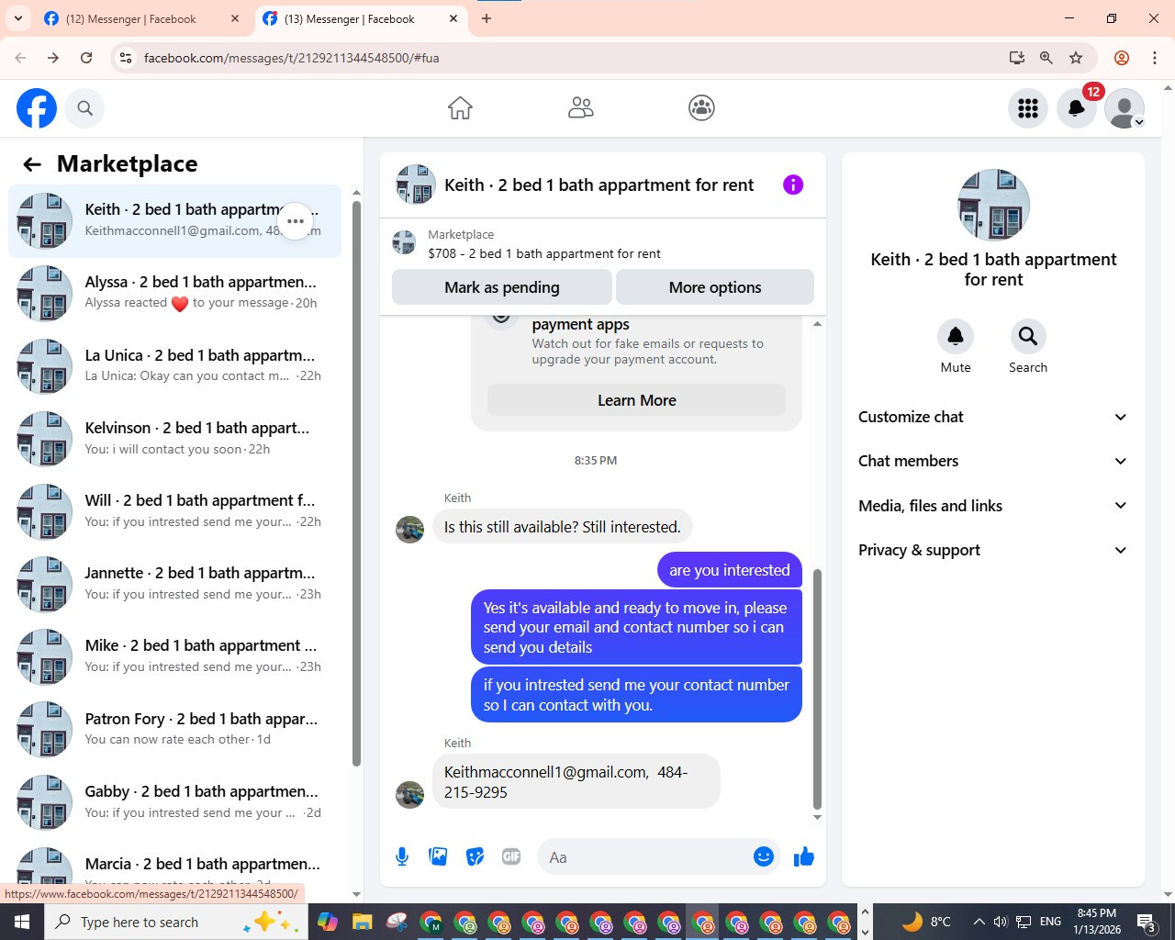1175x940 pixels.
Task: Open the Notifications bell with 12 badge
Action: pyautogui.click(x=1077, y=108)
